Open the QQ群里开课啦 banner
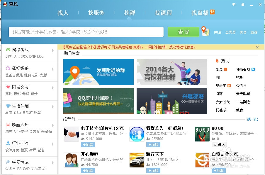The width and height of the screenshot is (265, 175). pyautogui.click(x=98, y=101)
